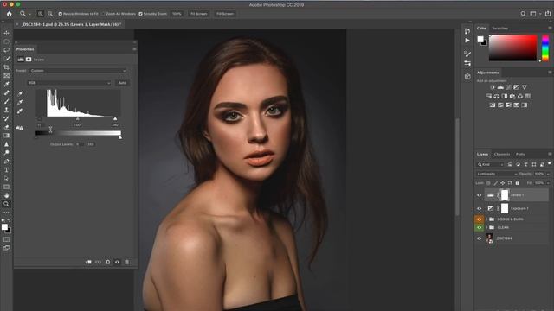Viewport: 554px width, 311px height.
Task: Click the Fill Screen button
Action: (225, 14)
